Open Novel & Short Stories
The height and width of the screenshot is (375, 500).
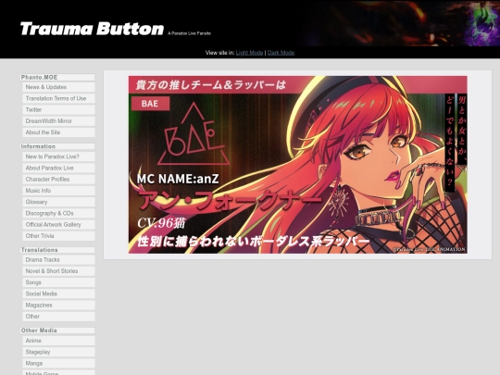tap(58, 271)
